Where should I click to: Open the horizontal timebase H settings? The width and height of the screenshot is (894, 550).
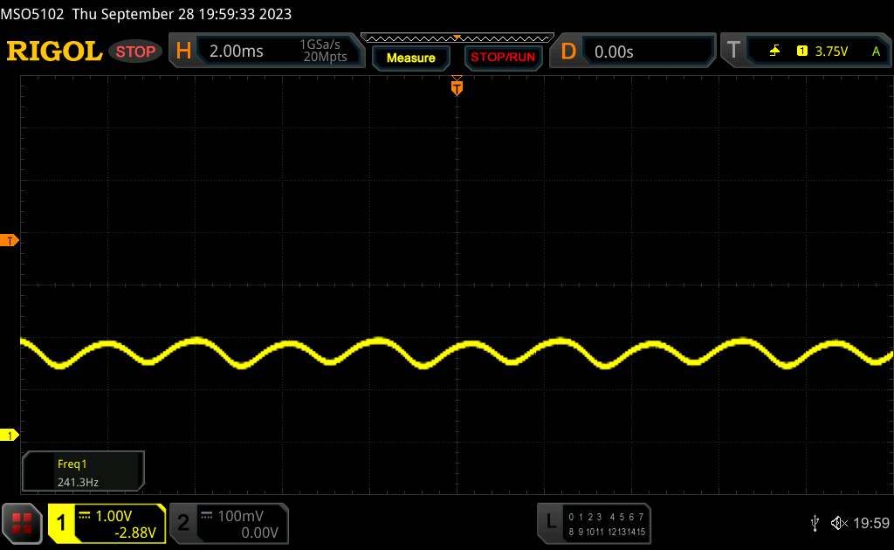pyautogui.click(x=183, y=51)
